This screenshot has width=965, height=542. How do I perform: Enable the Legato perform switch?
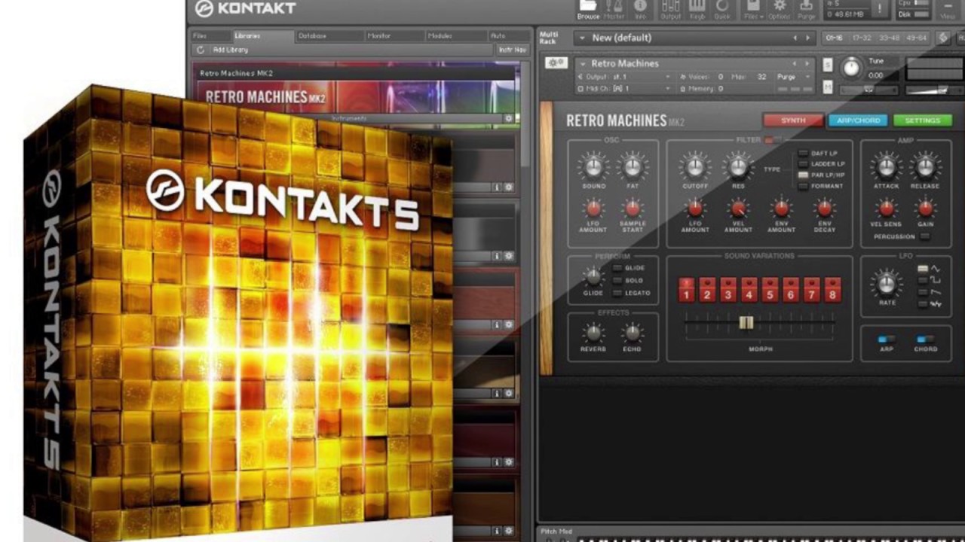(617, 293)
